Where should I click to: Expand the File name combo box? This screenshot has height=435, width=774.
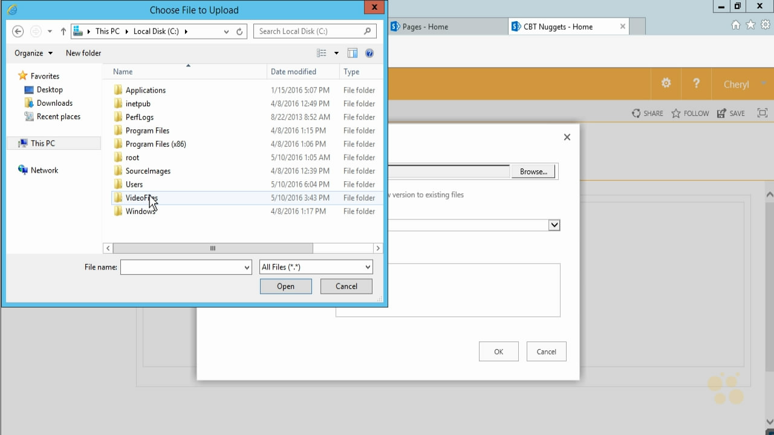pos(247,267)
